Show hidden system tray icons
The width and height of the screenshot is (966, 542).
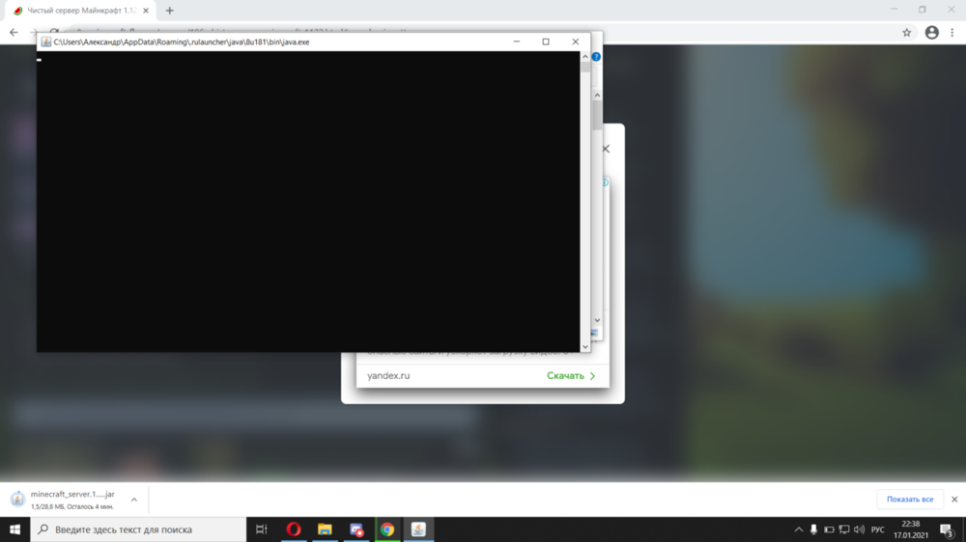799,529
